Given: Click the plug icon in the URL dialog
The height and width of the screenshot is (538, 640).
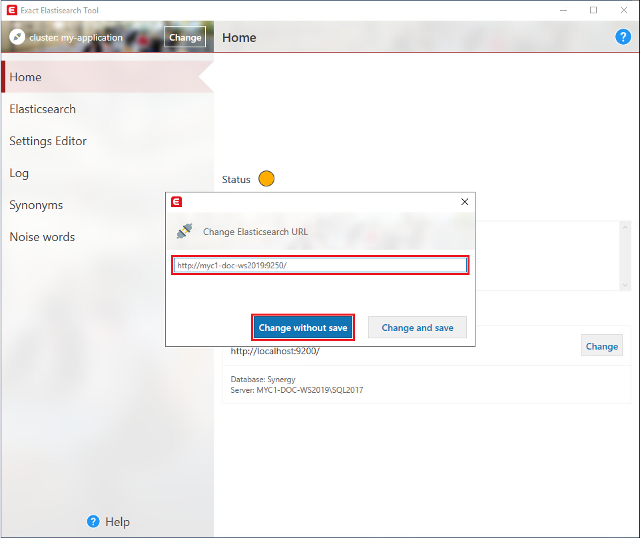Looking at the screenshot, I should (x=184, y=232).
